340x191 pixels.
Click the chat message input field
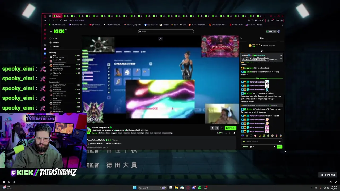(262, 141)
